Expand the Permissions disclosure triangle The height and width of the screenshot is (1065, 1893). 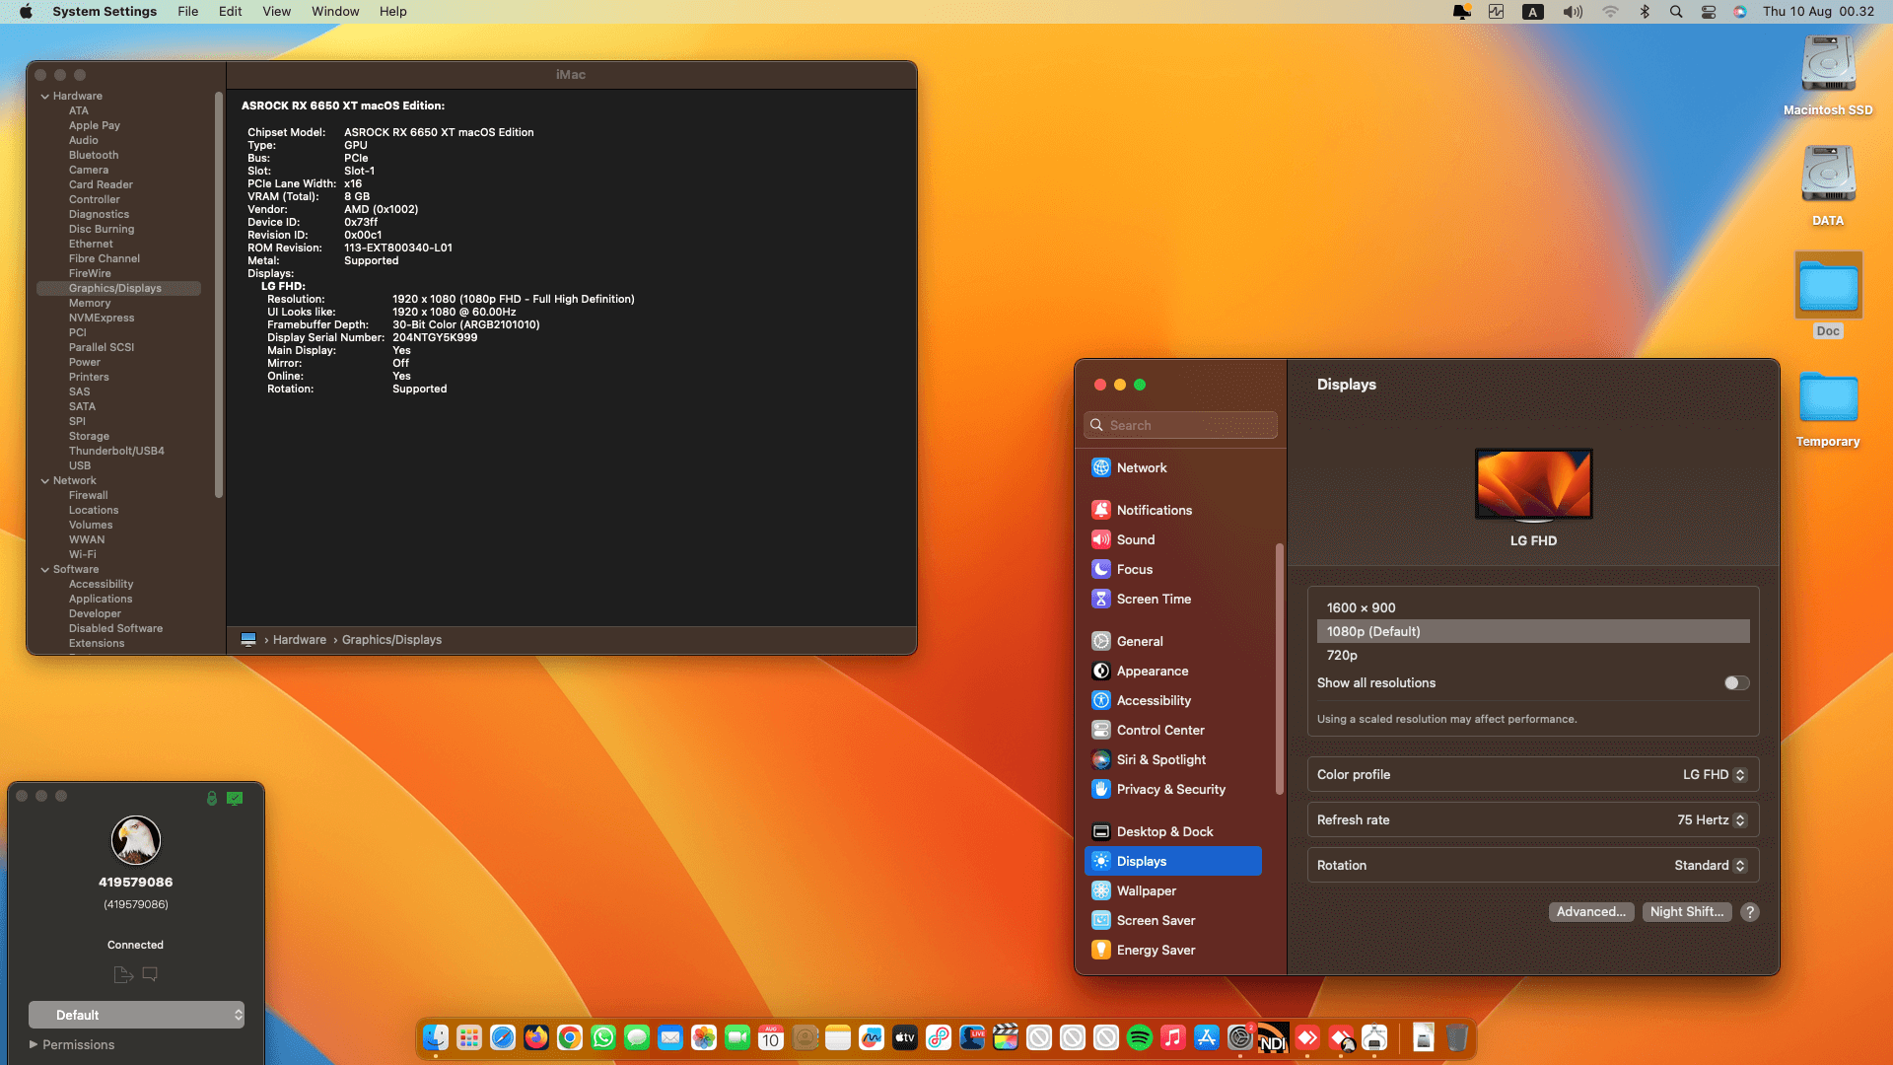click(x=34, y=1044)
